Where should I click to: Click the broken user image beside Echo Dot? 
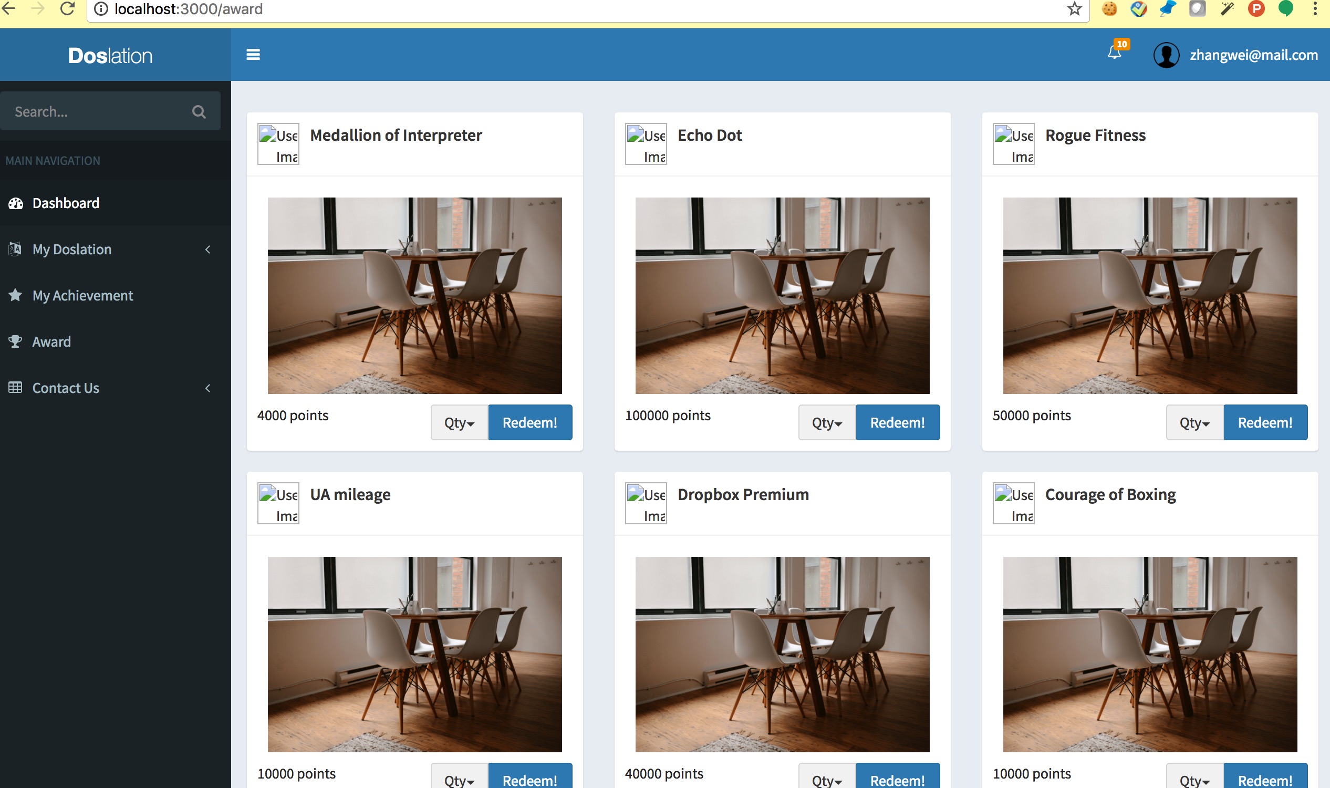[646, 144]
